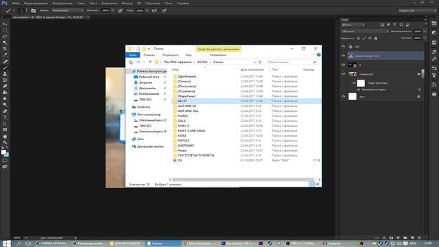439x247 pixels.
Task: Switch to Главная ribbon tab in Explorer
Action: pyautogui.click(x=150, y=55)
